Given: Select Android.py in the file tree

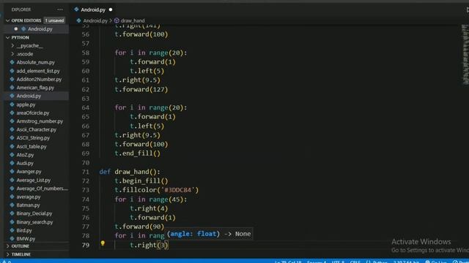Looking at the screenshot, I should pos(29,96).
